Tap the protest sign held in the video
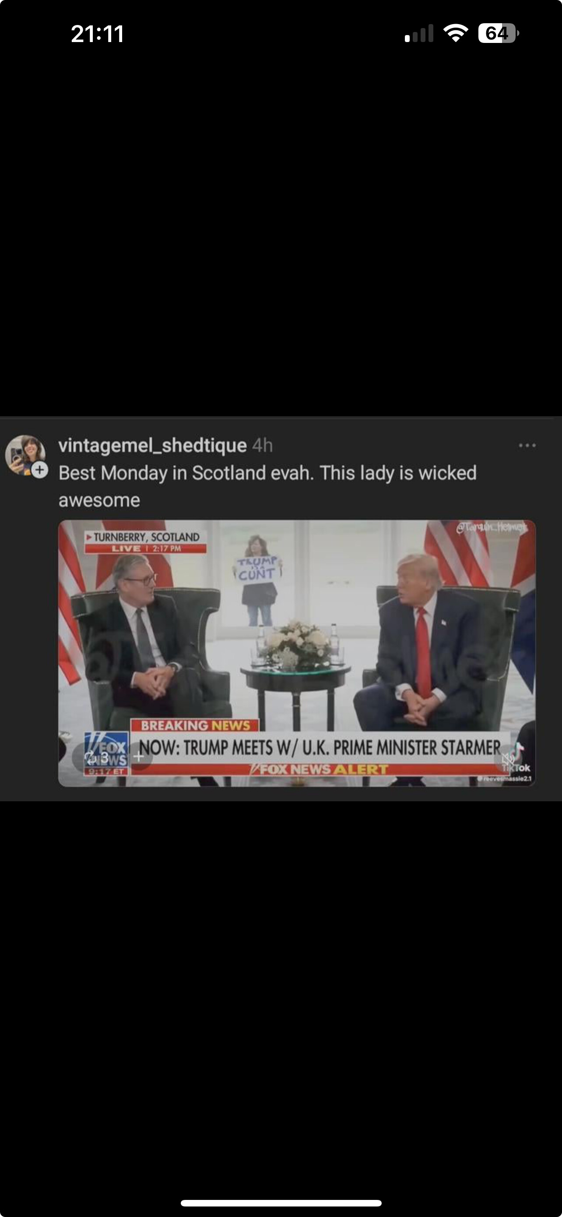Viewport: 562px width, 1217px height. pos(258,569)
